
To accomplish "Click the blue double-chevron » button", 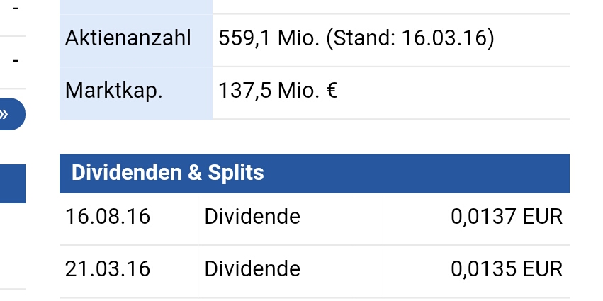I will [10, 114].
